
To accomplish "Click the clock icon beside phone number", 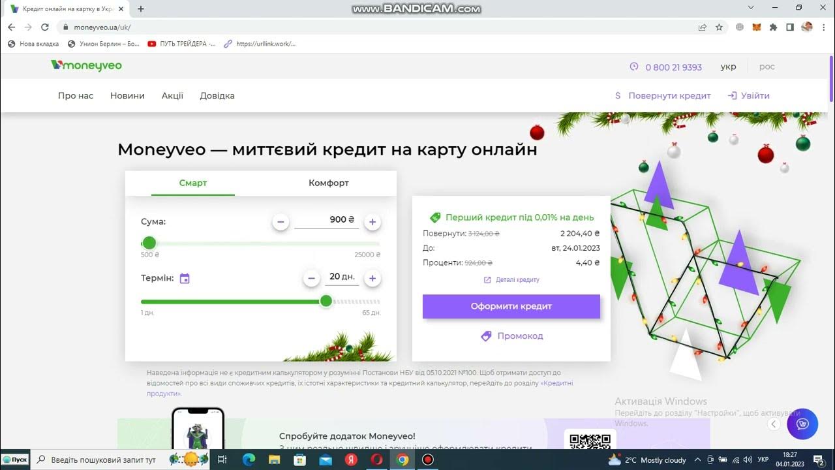I will point(634,67).
